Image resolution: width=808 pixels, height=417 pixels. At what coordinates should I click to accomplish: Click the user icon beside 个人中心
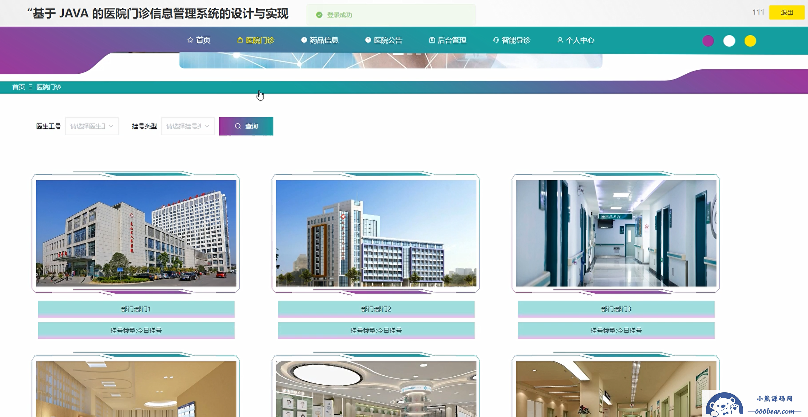coord(560,40)
